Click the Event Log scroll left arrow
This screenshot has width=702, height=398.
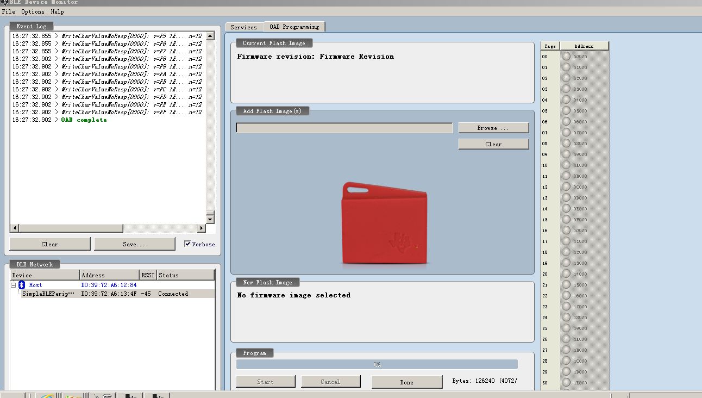pyautogui.click(x=15, y=228)
